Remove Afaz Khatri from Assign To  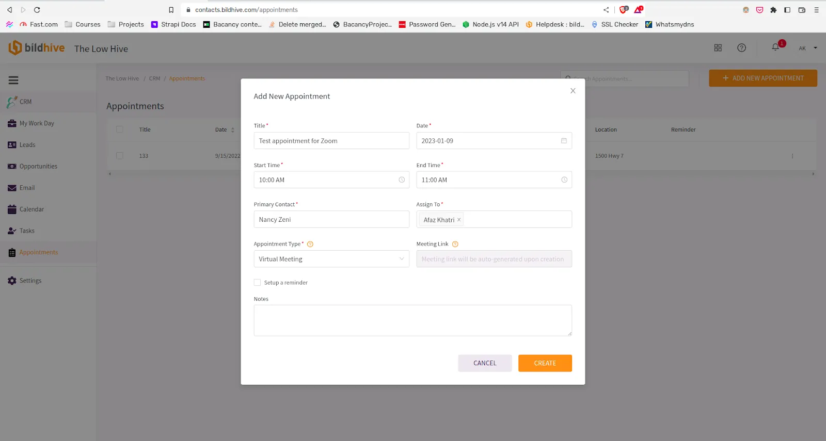(459, 220)
